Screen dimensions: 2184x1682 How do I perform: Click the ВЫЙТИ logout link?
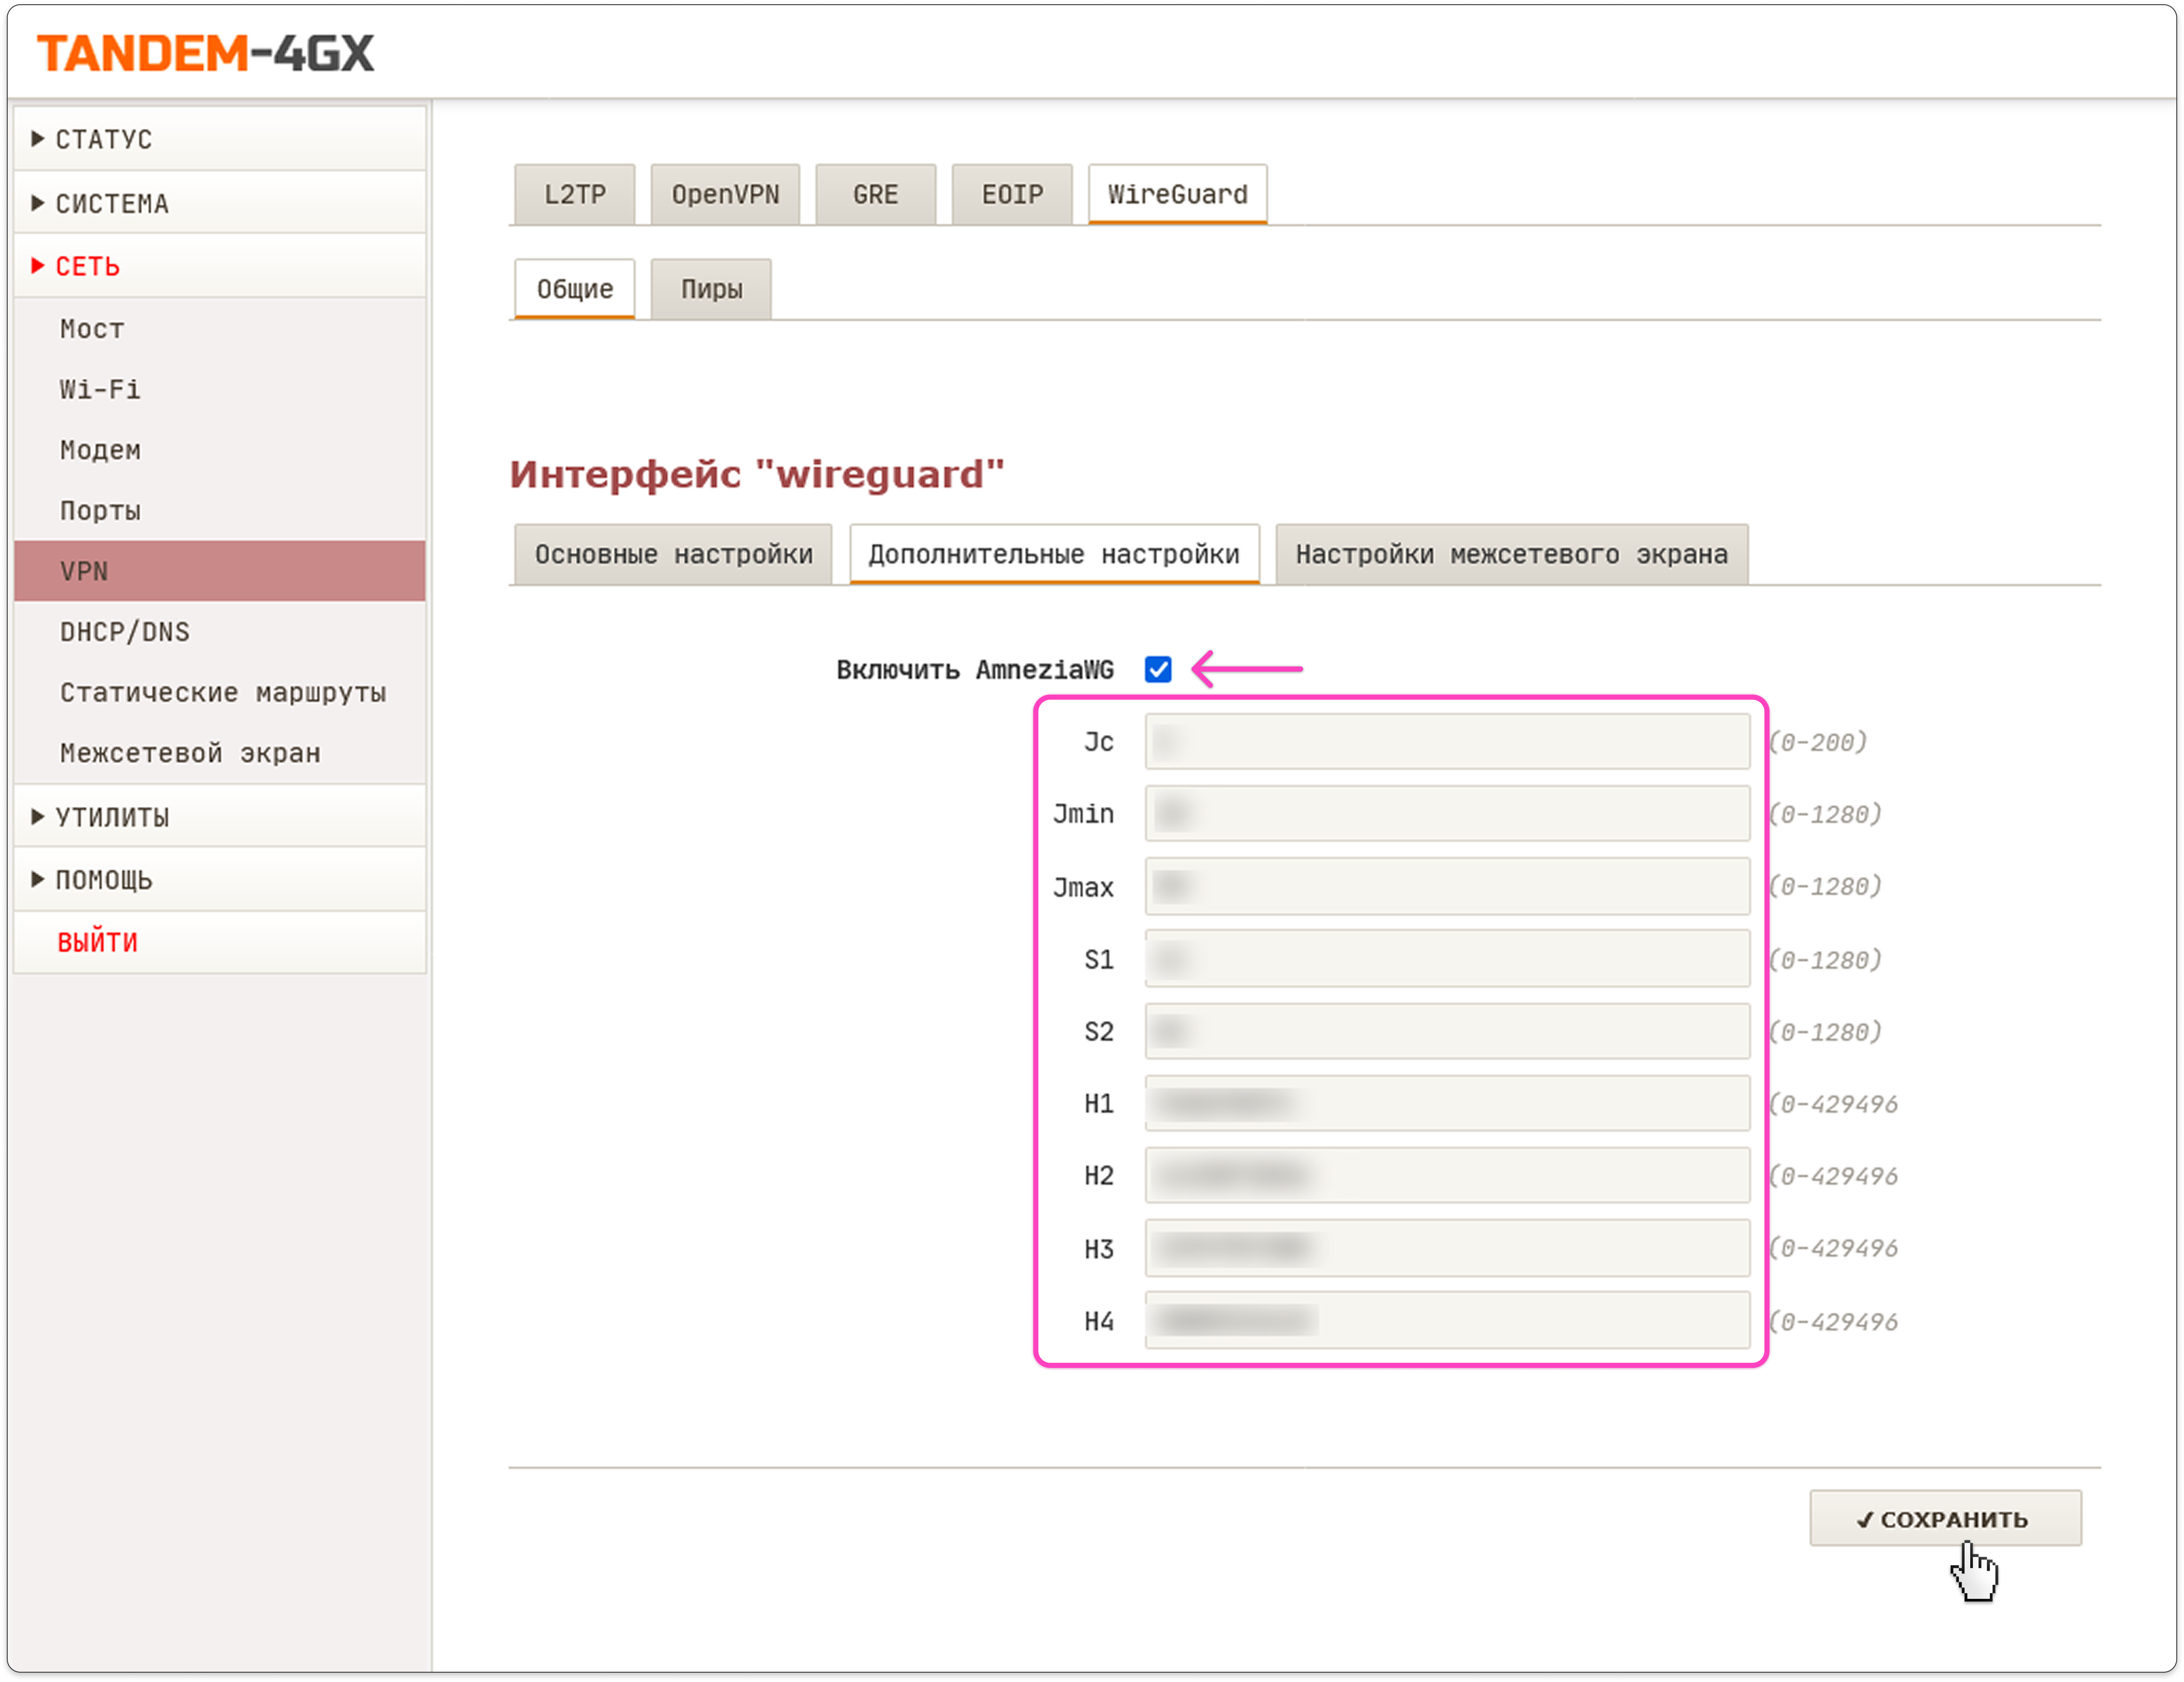(97, 942)
